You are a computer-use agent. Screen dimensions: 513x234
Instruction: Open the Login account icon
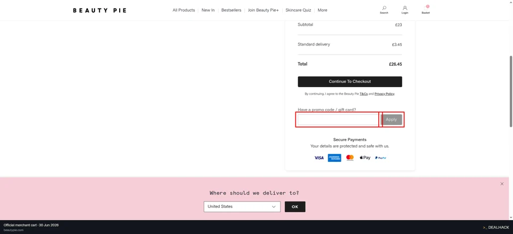click(x=405, y=10)
